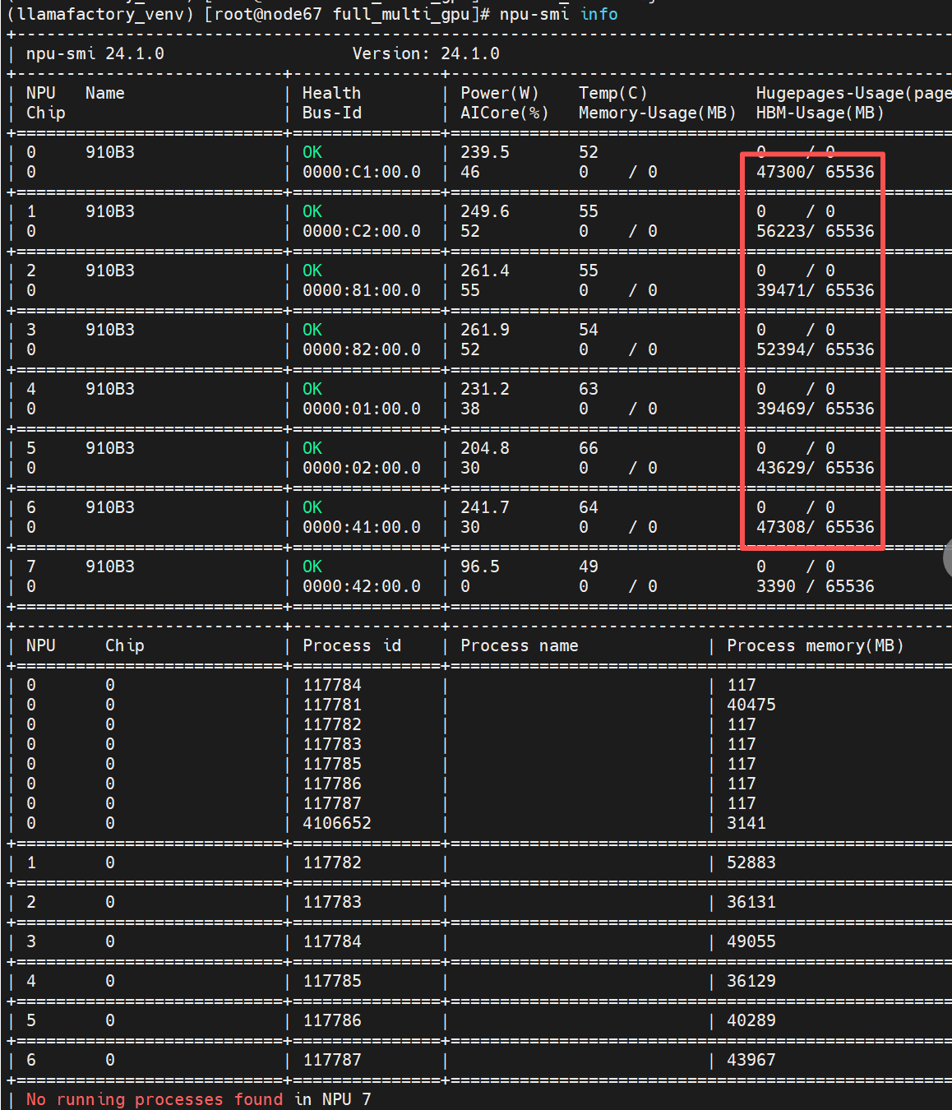This screenshot has height=1110, width=952.
Task: Click the power value 231.2
Action: coord(485,389)
